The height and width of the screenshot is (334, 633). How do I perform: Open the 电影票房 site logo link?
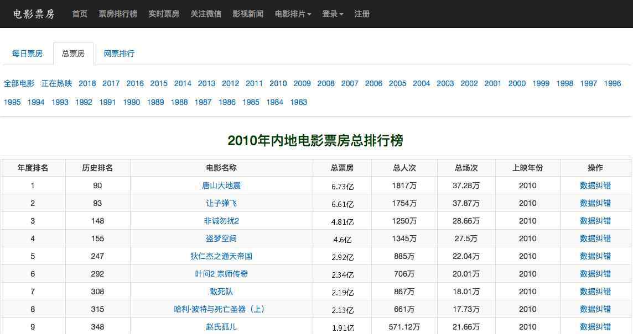click(34, 14)
